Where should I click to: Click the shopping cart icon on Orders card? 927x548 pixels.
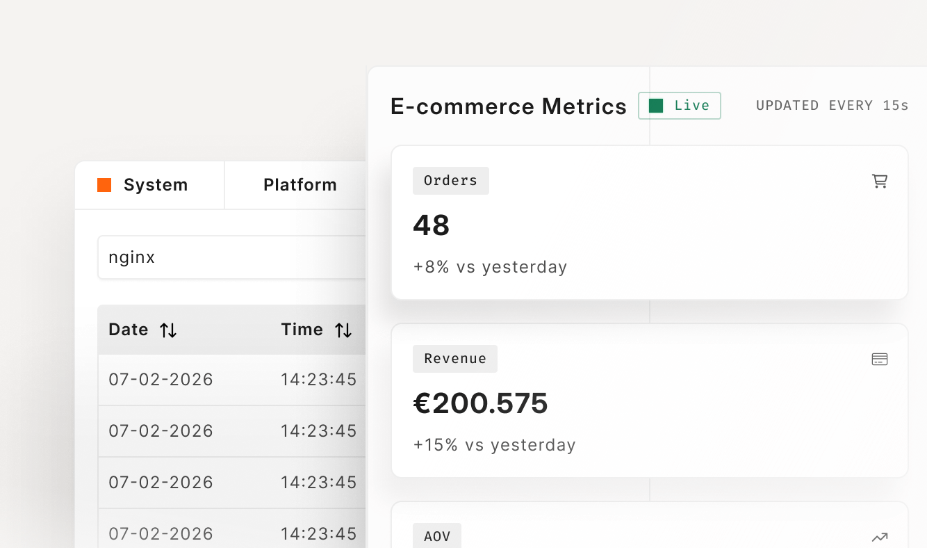pos(880,181)
